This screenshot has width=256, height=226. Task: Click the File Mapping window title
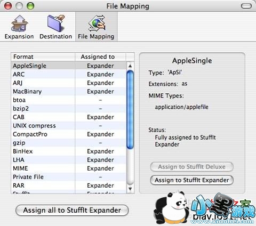pos(127,6)
